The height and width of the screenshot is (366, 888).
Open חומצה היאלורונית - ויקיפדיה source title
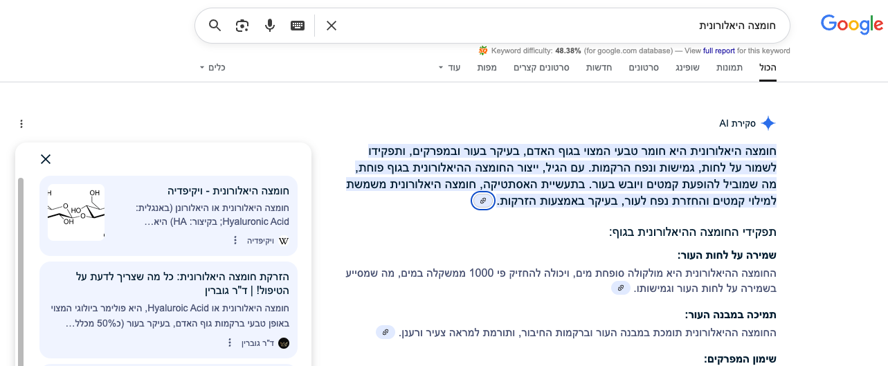pyautogui.click(x=228, y=191)
